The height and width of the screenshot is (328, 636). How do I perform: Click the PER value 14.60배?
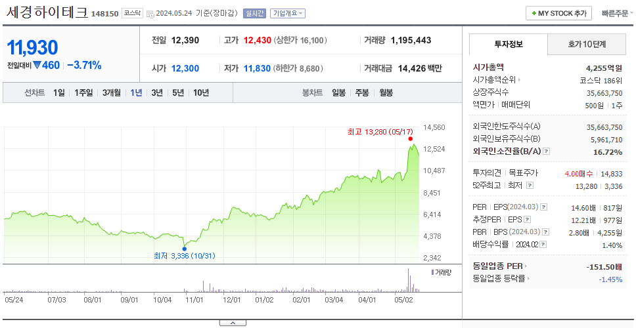pyautogui.click(x=583, y=208)
